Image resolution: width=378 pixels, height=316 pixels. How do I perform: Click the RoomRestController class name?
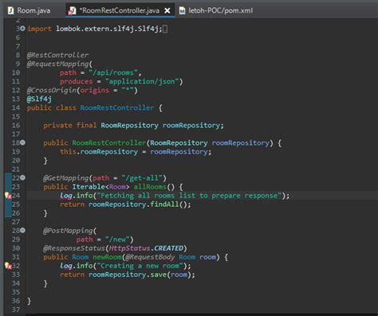(117, 107)
